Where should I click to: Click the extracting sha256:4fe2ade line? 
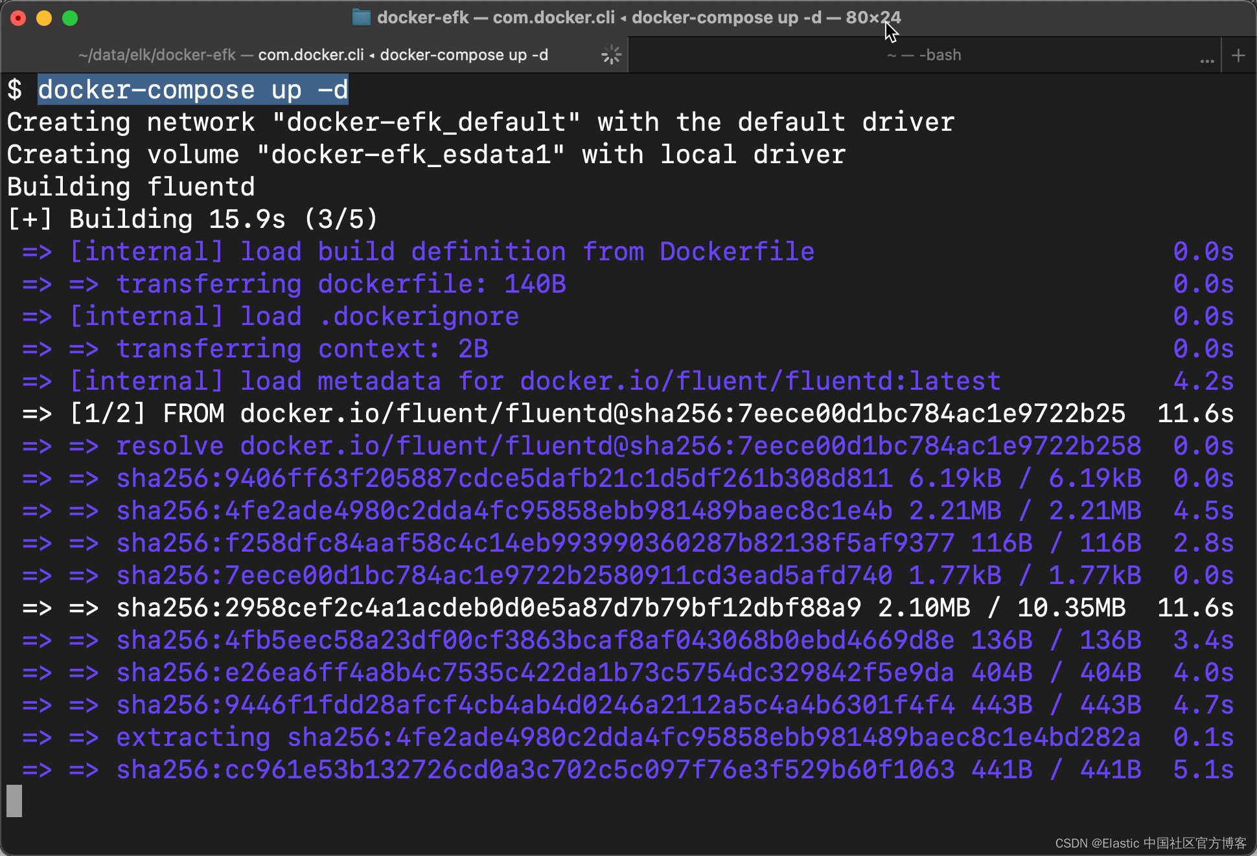pyautogui.click(x=573, y=738)
